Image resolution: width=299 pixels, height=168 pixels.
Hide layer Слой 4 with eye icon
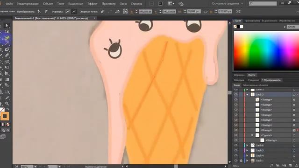click(236, 155)
